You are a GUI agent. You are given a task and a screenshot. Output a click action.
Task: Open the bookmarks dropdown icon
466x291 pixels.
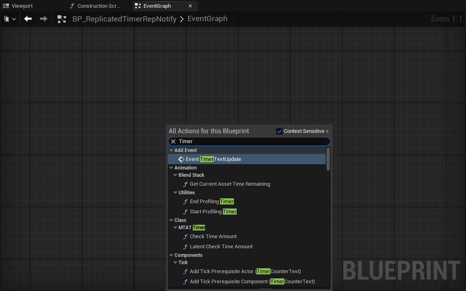click(10, 19)
